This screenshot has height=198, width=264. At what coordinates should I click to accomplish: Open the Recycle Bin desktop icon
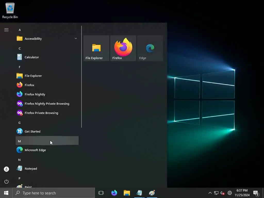click(x=10, y=10)
